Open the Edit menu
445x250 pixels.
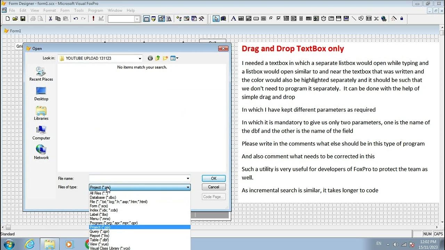pyautogui.click(x=23, y=10)
